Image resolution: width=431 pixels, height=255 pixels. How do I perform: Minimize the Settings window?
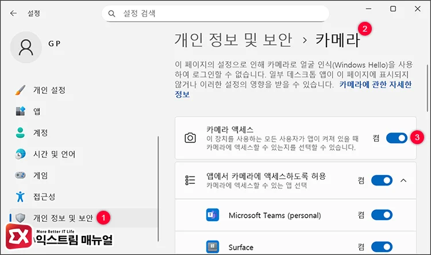pyautogui.click(x=368, y=9)
